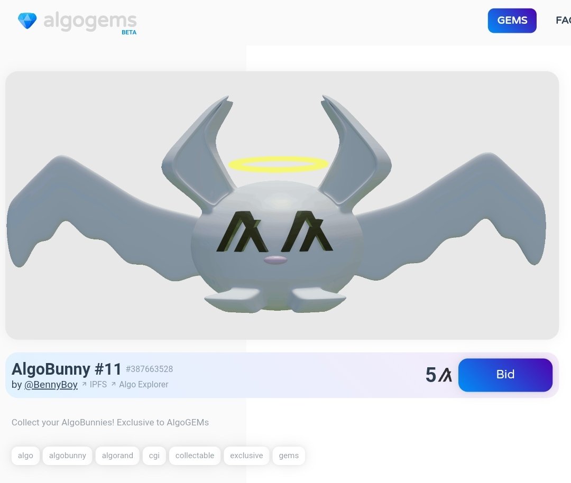Click the price value 5

[x=431, y=375]
